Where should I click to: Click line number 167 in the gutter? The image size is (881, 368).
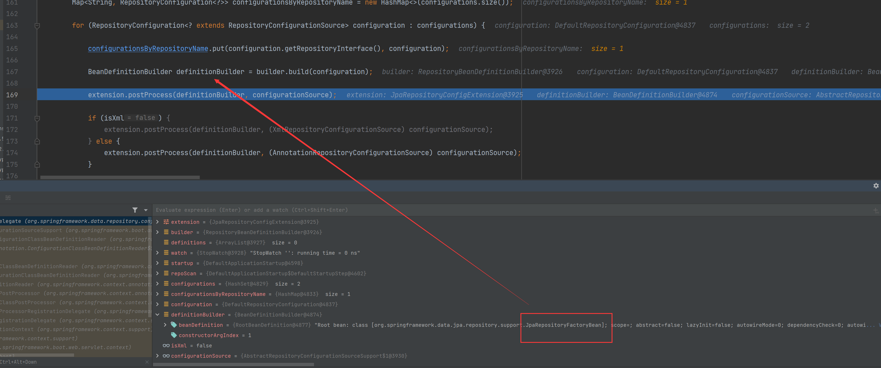pyautogui.click(x=12, y=72)
